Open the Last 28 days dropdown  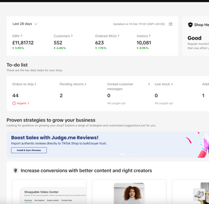[25, 24]
